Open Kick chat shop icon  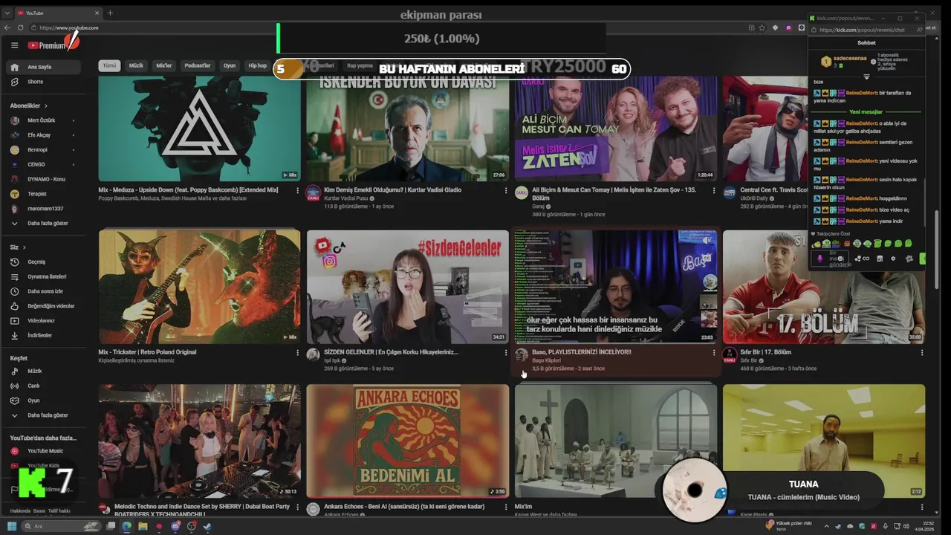click(x=880, y=259)
